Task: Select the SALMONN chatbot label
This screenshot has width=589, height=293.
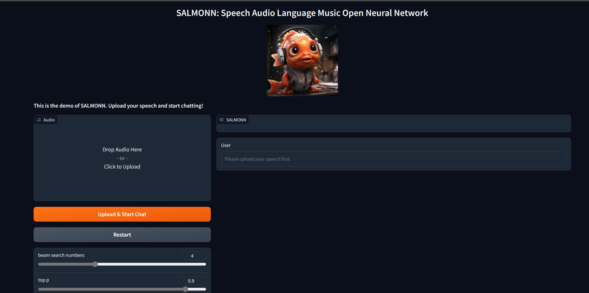Action: point(233,120)
